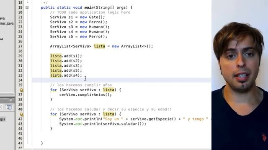Click the 'TODO code application logic here' comment

pyautogui.click(x=90, y=12)
